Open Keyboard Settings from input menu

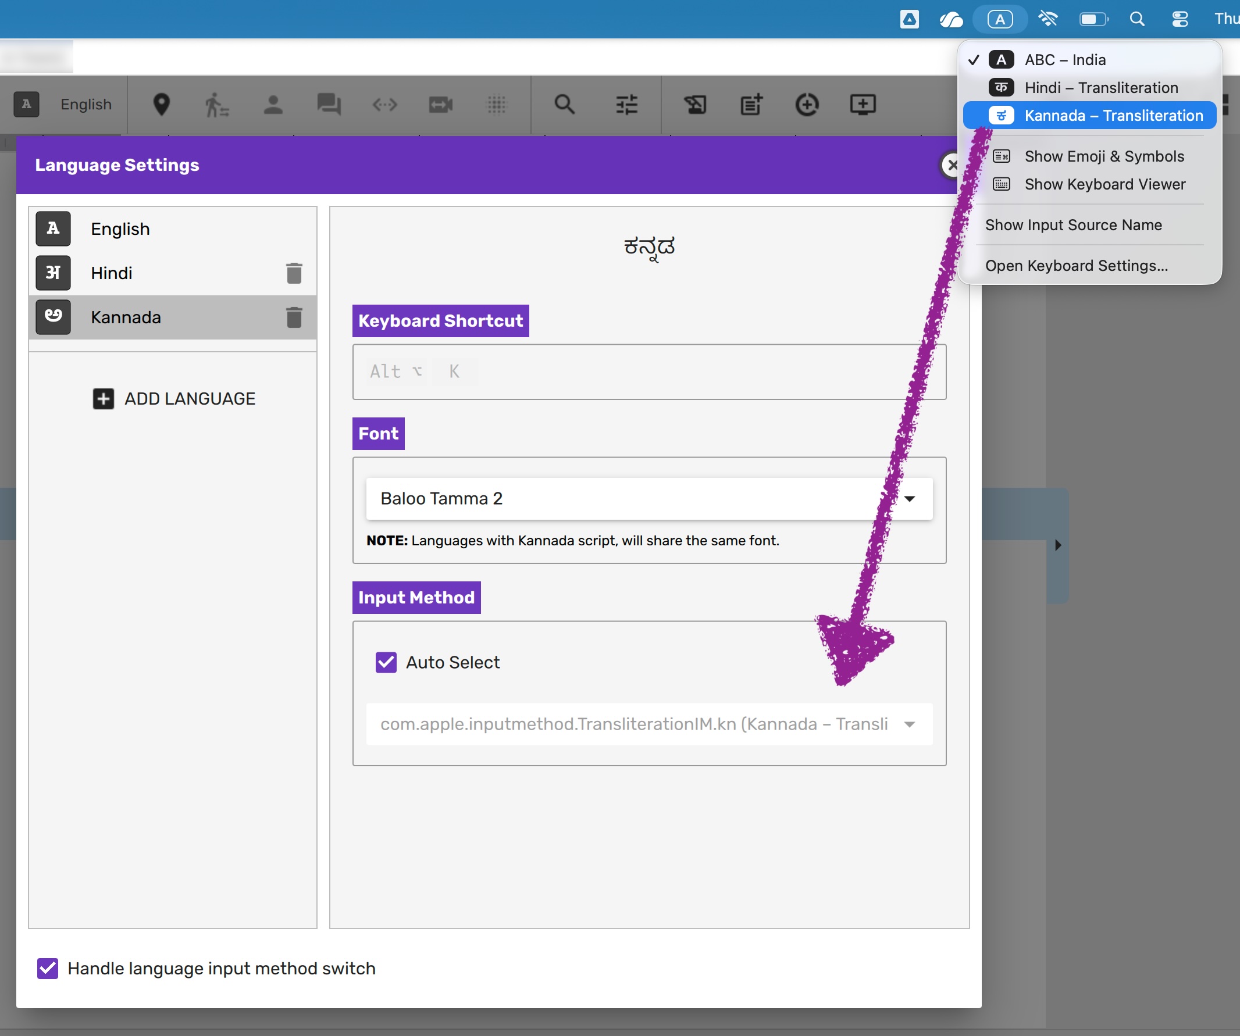pyautogui.click(x=1076, y=266)
